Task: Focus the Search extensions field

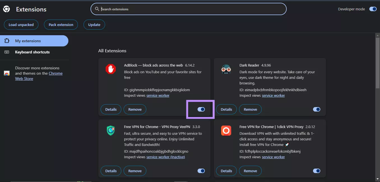Action: 189,9
